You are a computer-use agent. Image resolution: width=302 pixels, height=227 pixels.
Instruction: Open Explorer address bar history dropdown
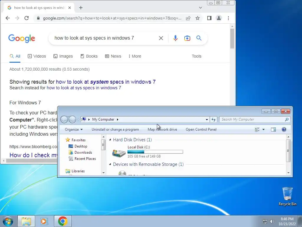coord(207,119)
